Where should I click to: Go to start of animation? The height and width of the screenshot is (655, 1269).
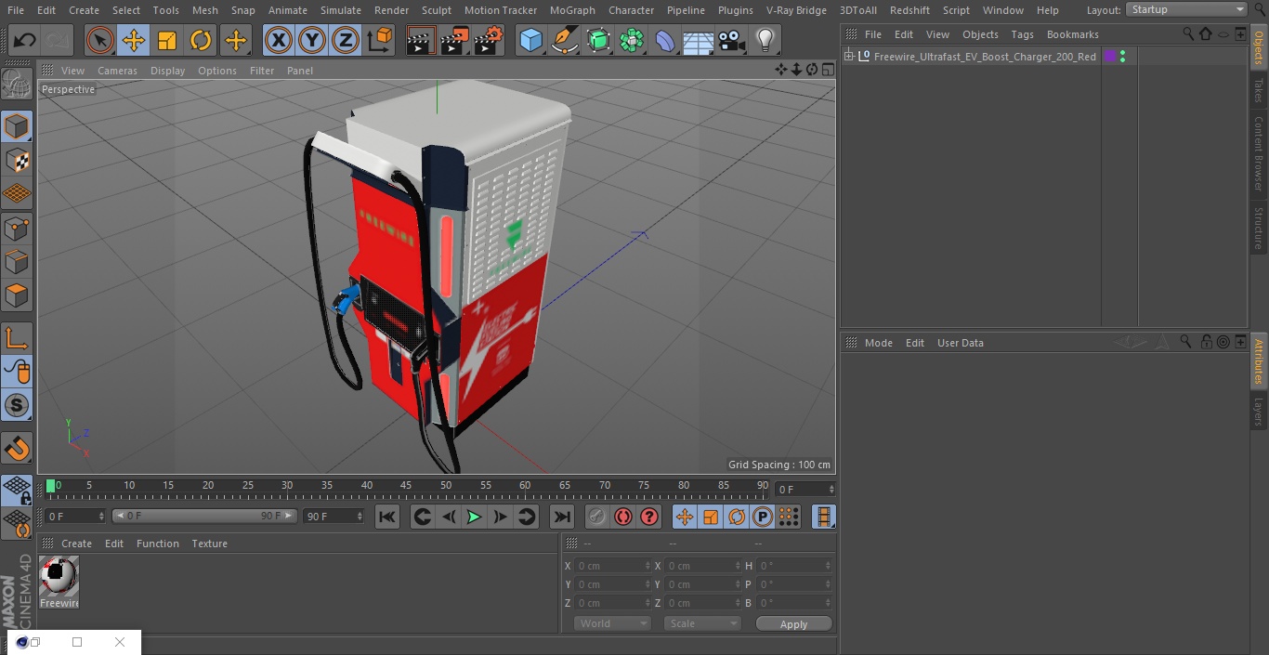(x=387, y=517)
